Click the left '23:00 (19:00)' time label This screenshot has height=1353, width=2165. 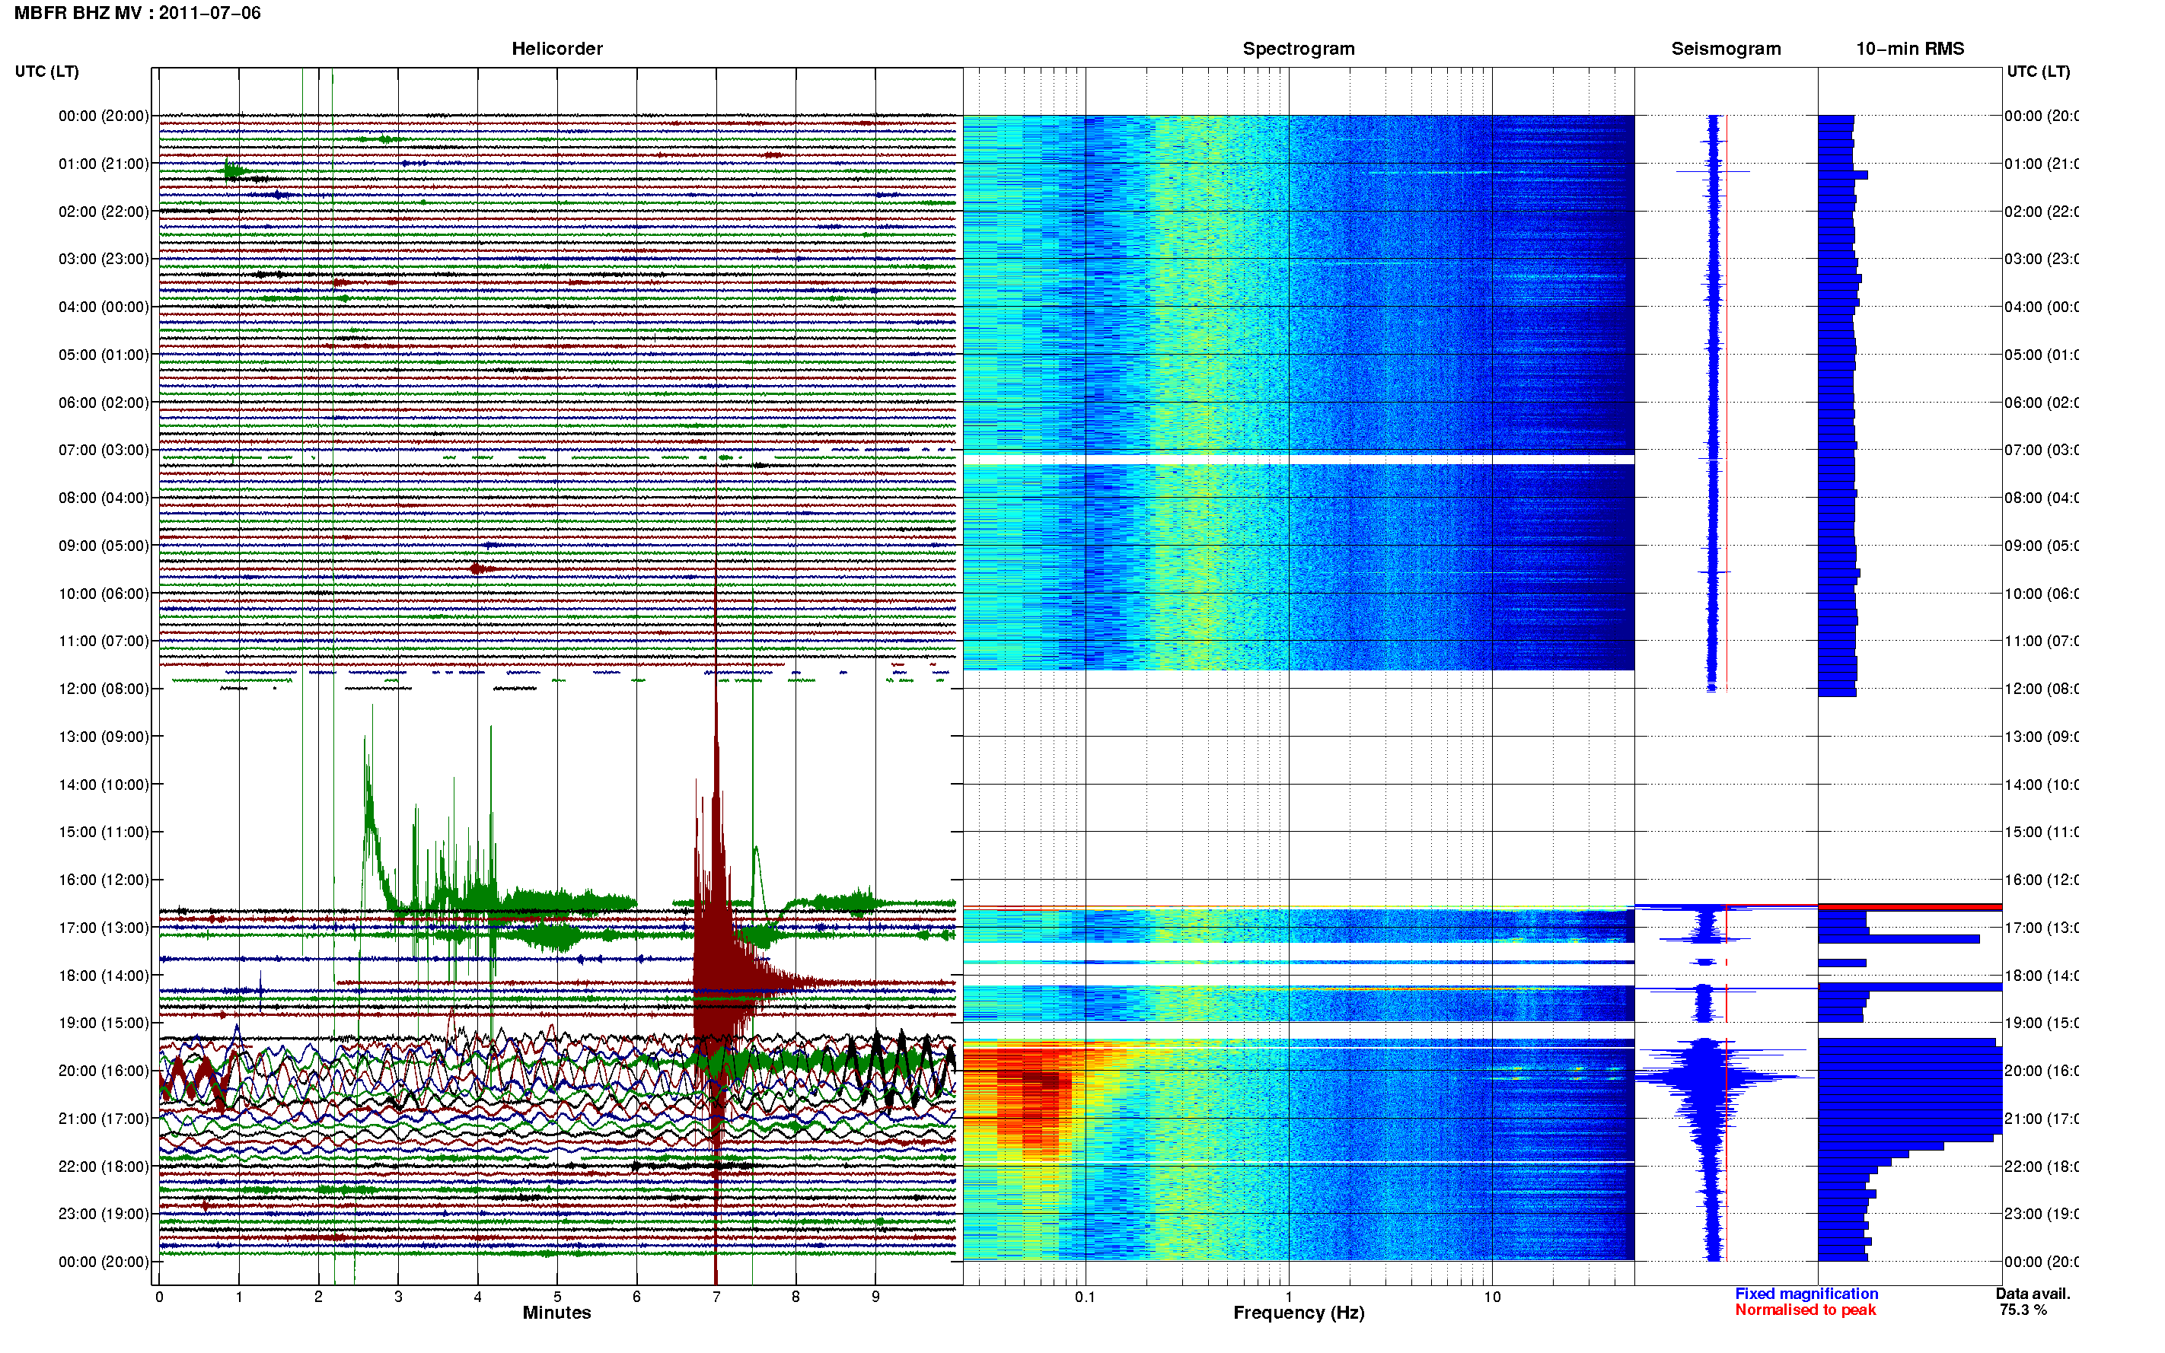pyautogui.click(x=104, y=1214)
